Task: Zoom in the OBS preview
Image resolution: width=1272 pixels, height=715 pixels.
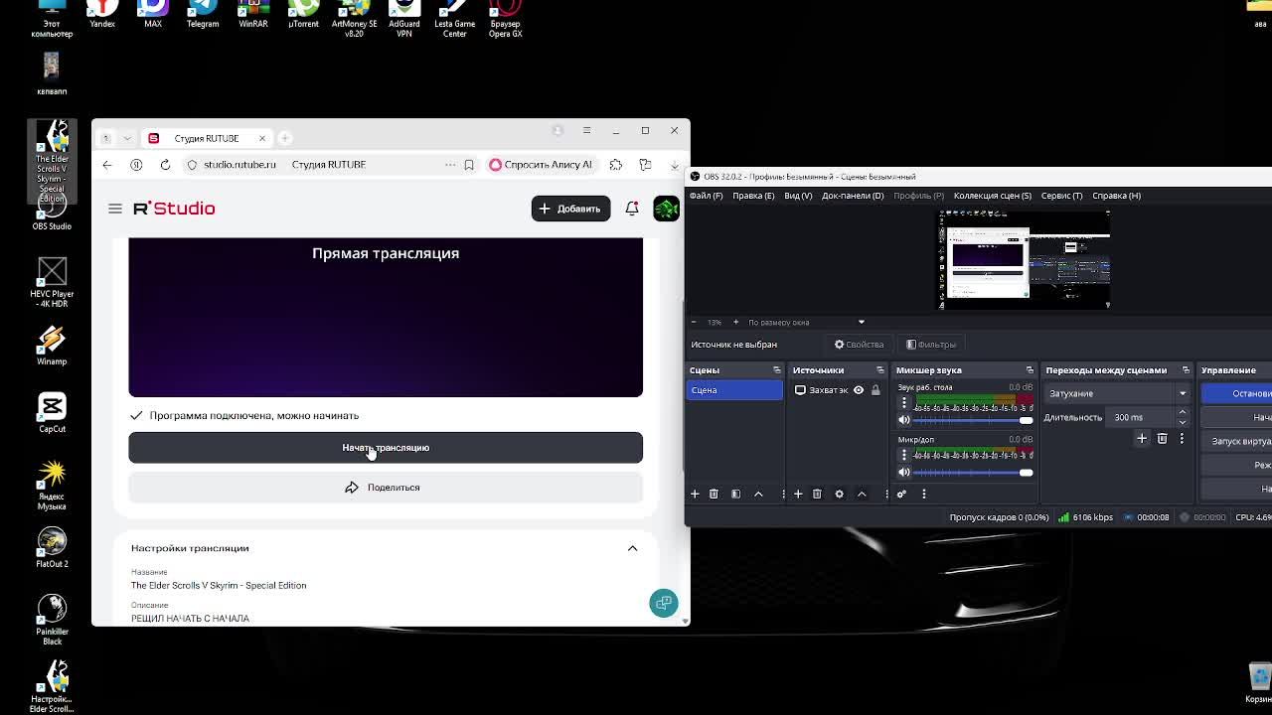Action: (x=735, y=323)
